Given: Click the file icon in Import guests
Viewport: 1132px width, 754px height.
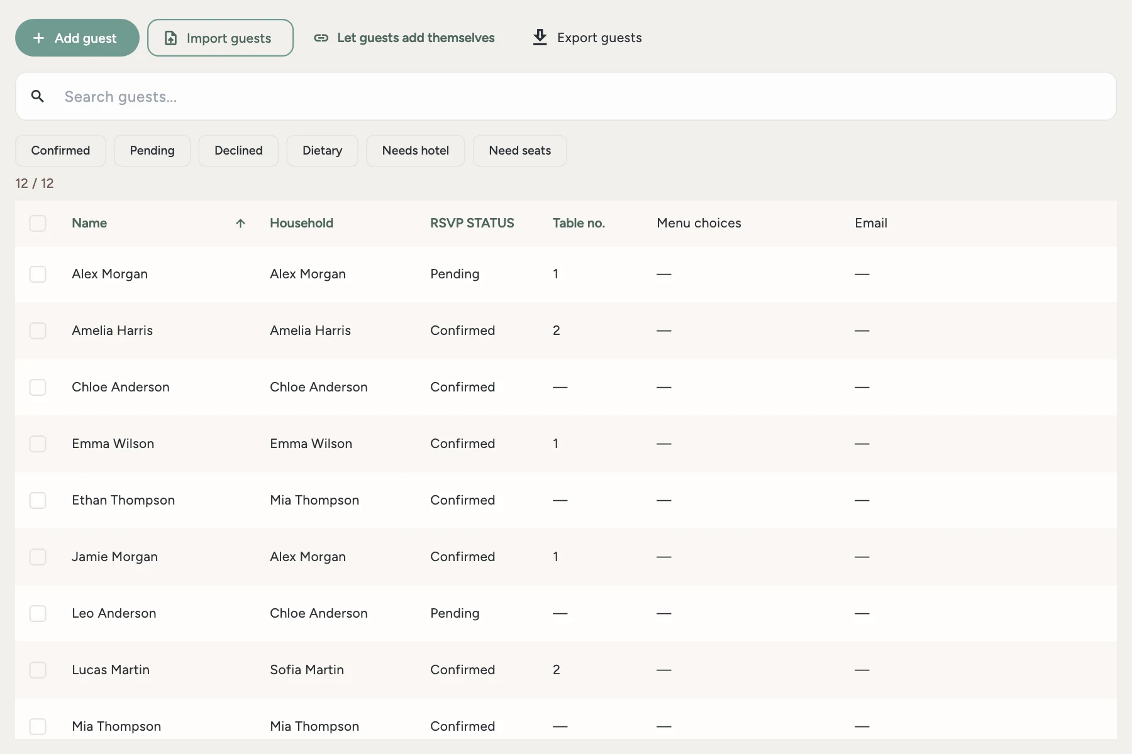Looking at the screenshot, I should pos(170,38).
